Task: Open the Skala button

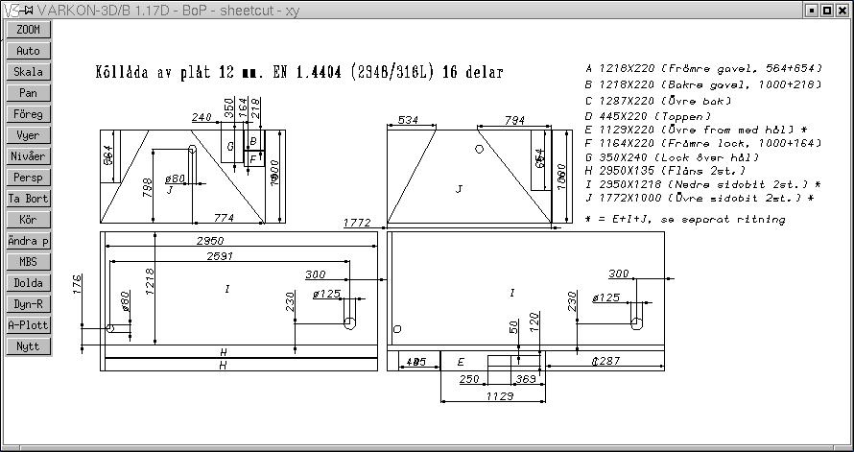Action: [x=29, y=72]
